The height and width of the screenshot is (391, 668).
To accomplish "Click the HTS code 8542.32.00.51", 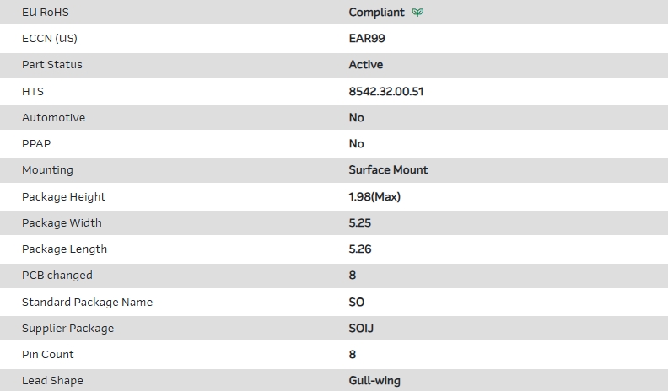I will point(385,91).
